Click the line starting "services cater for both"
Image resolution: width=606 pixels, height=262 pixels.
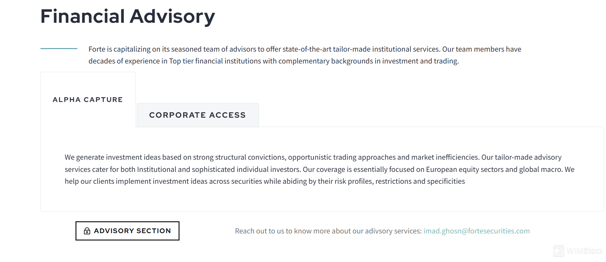(319, 169)
